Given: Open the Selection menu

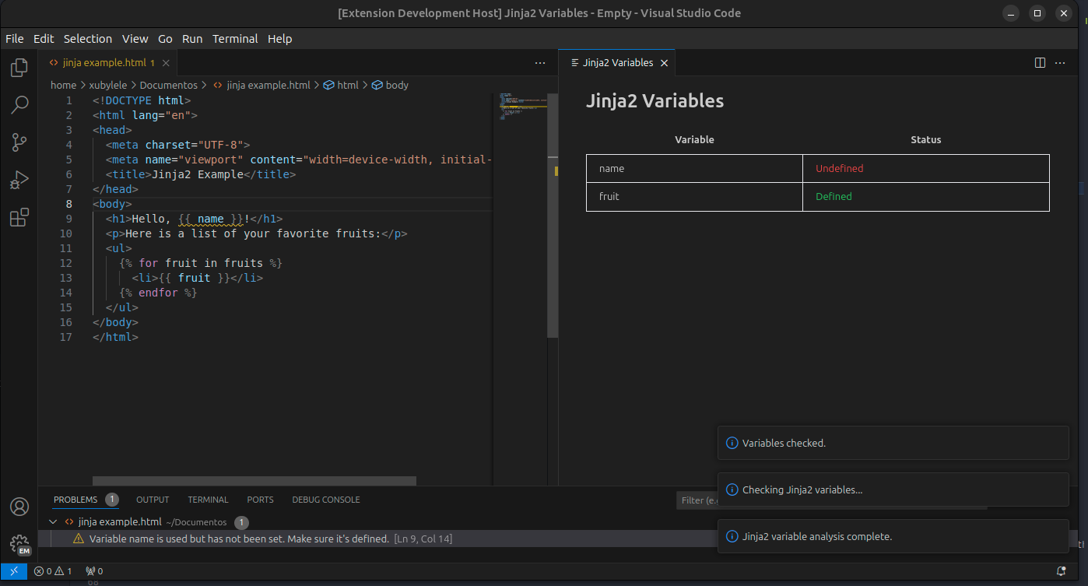Looking at the screenshot, I should (x=88, y=39).
